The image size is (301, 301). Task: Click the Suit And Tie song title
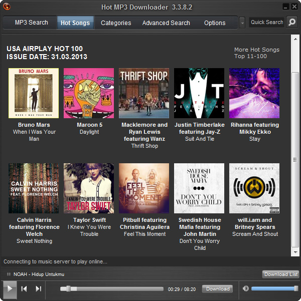coord(200,139)
